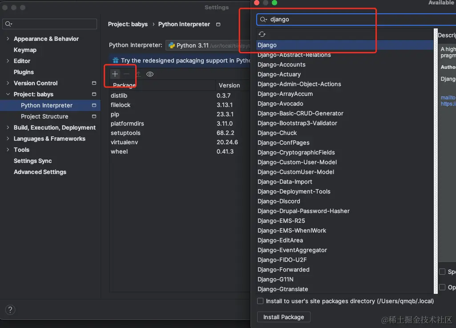Tick the Options checkbox
This screenshot has height=328, width=456.
click(x=442, y=287)
